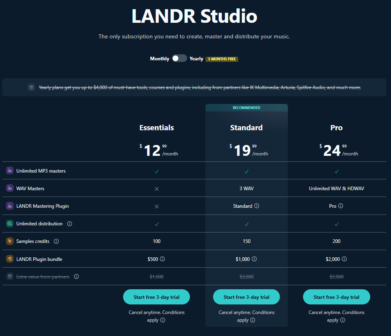
Task: Click the X mark for Essentials Mastering Plugin
Action: [x=157, y=207]
